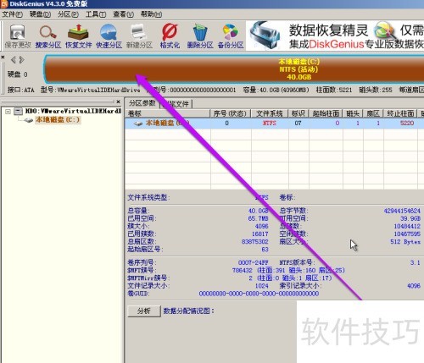The image size is (424, 363).
Task: Select the brown C: partition bar
Action: [x=235, y=69]
